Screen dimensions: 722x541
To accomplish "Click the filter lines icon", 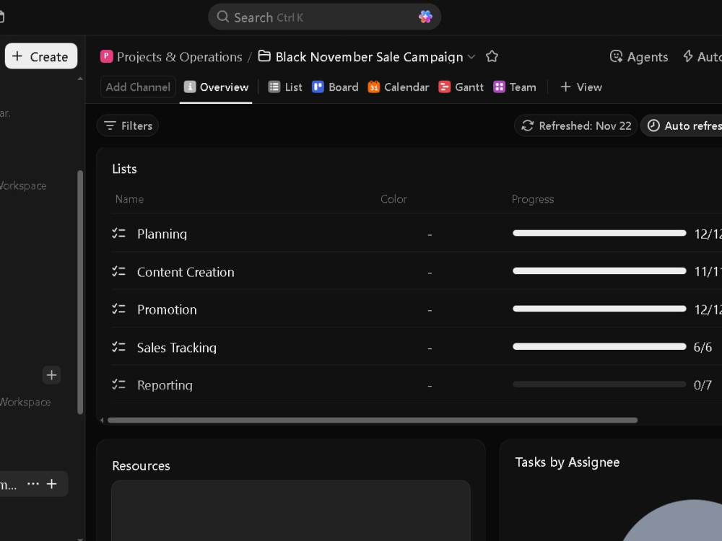I will pos(110,126).
